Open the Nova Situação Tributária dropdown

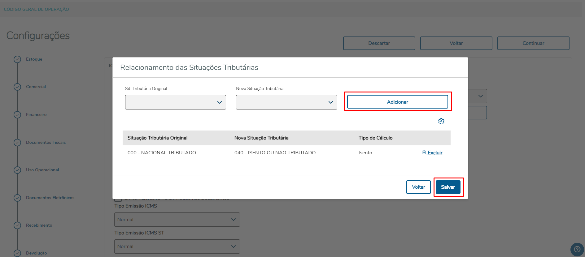click(286, 102)
